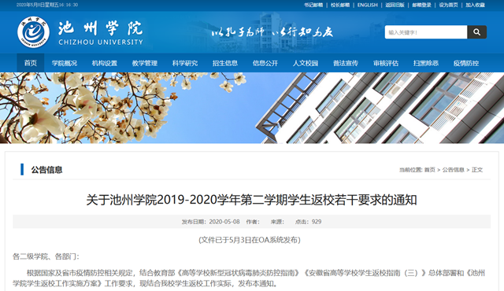The image size is (504, 291).
Task: Open the 招生信息 menu item
Action: click(x=225, y=63)
